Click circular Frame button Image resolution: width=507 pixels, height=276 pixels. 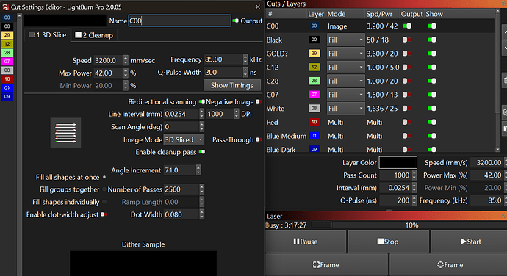pyautogui.click(x=450, y=265)
